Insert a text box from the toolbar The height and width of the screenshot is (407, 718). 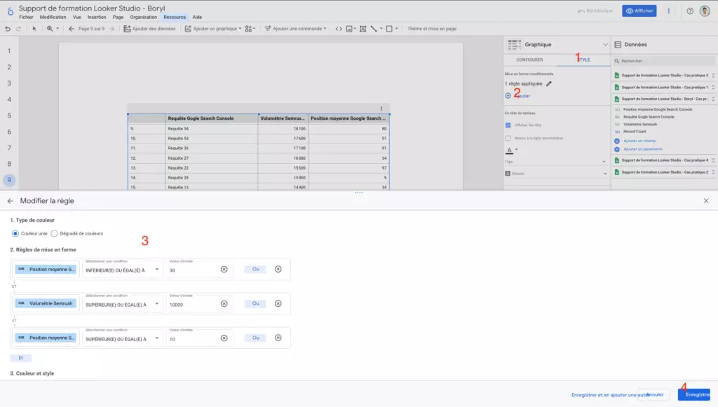(363, 29)
